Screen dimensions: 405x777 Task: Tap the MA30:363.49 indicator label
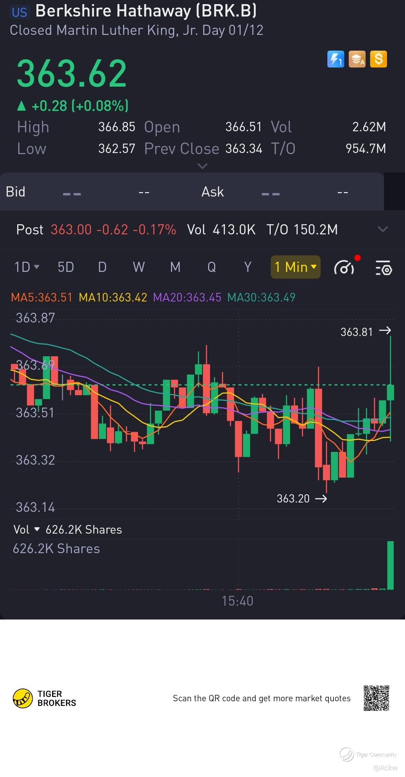261,297
